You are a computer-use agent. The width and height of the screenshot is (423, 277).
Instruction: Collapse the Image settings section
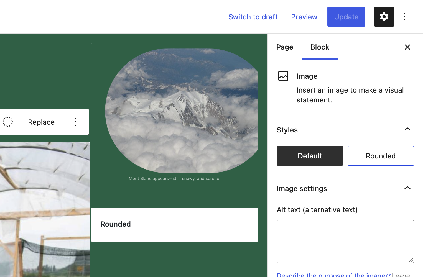pos(407,188)
